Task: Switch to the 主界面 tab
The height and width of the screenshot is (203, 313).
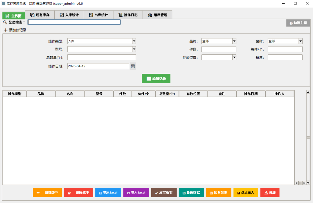Action: pyautogui.click(x=13, y=16)
